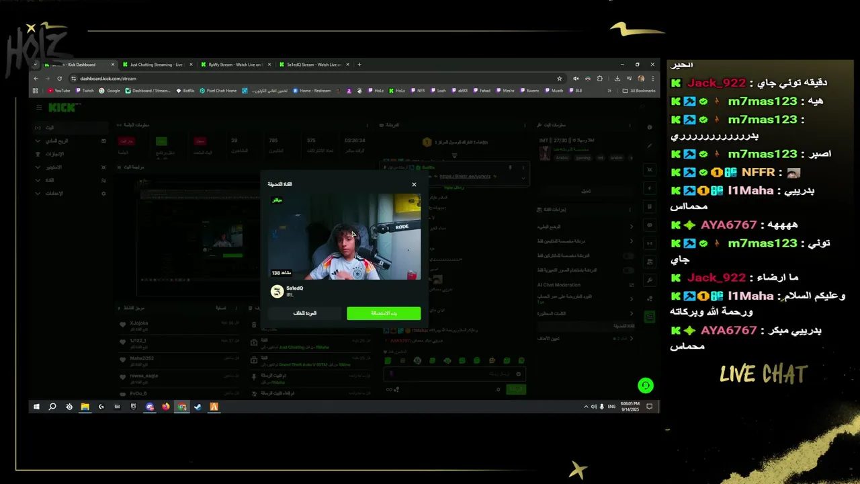The width and height of the screenshot is (860, 484).
Task: Click XJojoka in activity feed
Action: [x=138, y=323]
